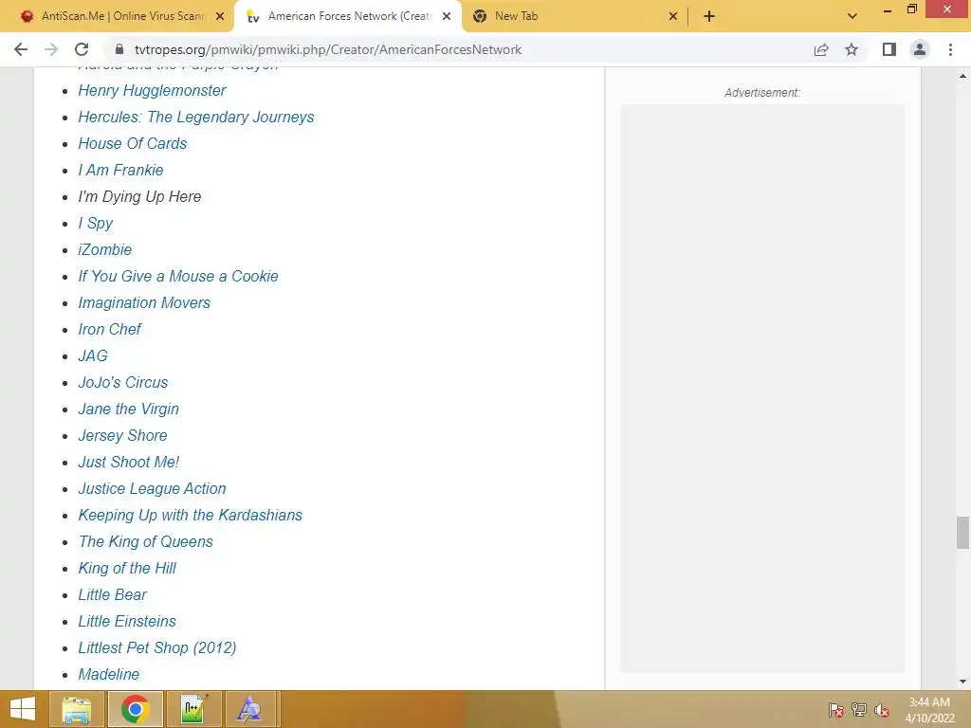
Task: Open the I Spy link
Action: (96, 224)
